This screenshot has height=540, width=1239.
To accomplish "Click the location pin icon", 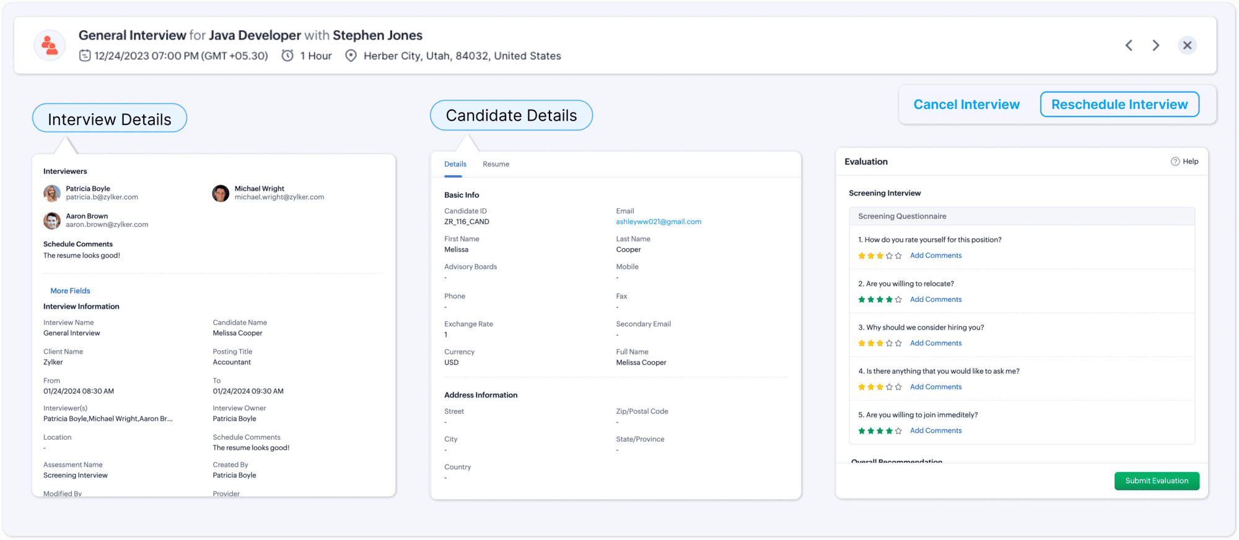I will (x=351, y=56).
